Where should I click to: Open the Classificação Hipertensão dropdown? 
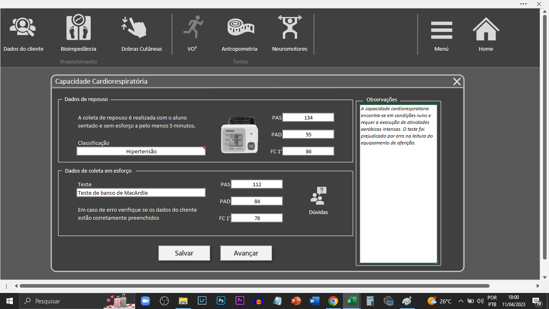[x=141, y=151]
